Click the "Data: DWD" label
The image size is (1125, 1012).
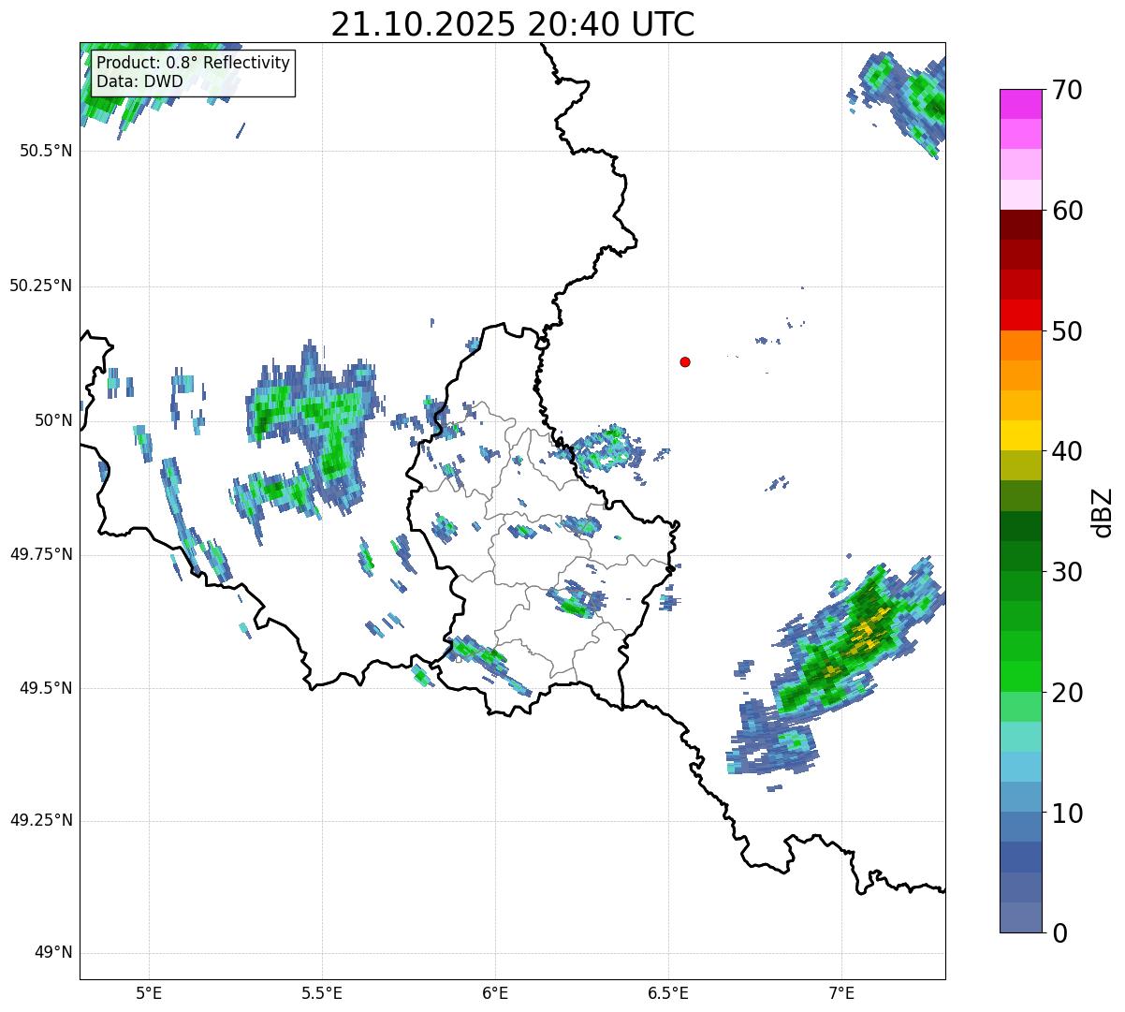(139, 81)
